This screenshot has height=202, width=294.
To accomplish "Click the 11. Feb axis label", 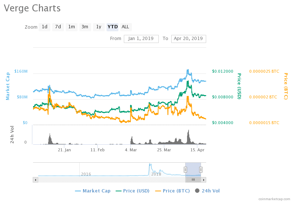I will click(x=97, y=150).
